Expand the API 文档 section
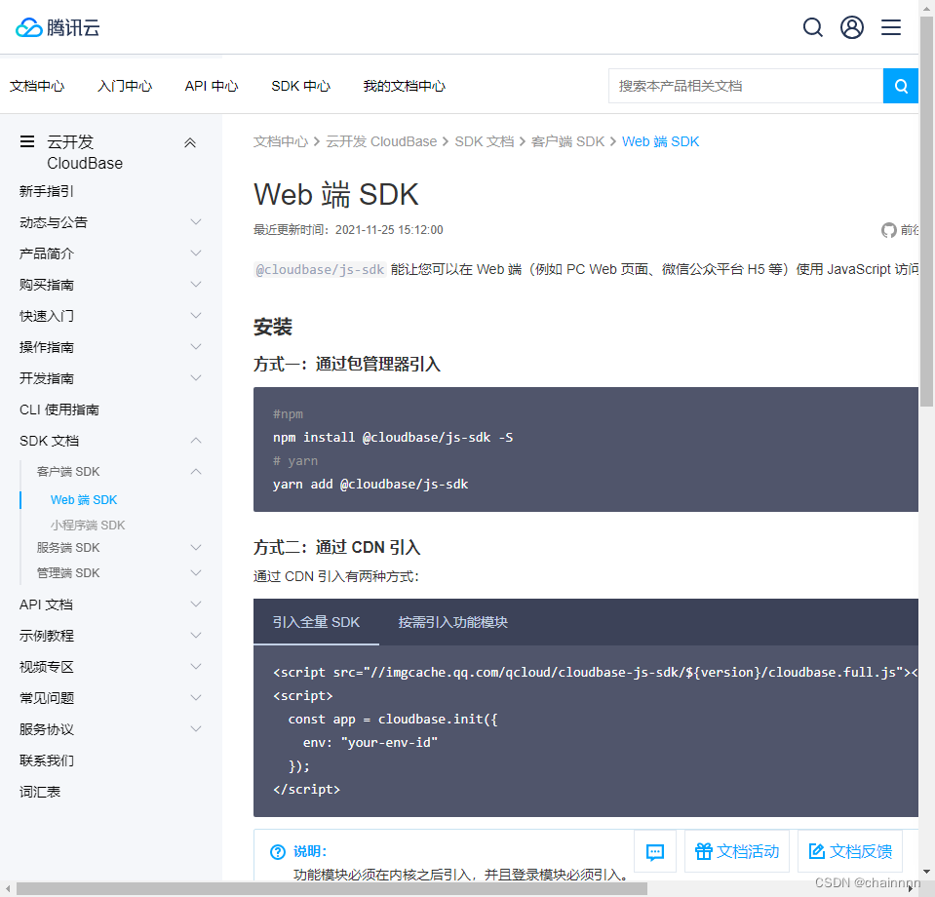935x897 pixels. click(x=196, y=604)
